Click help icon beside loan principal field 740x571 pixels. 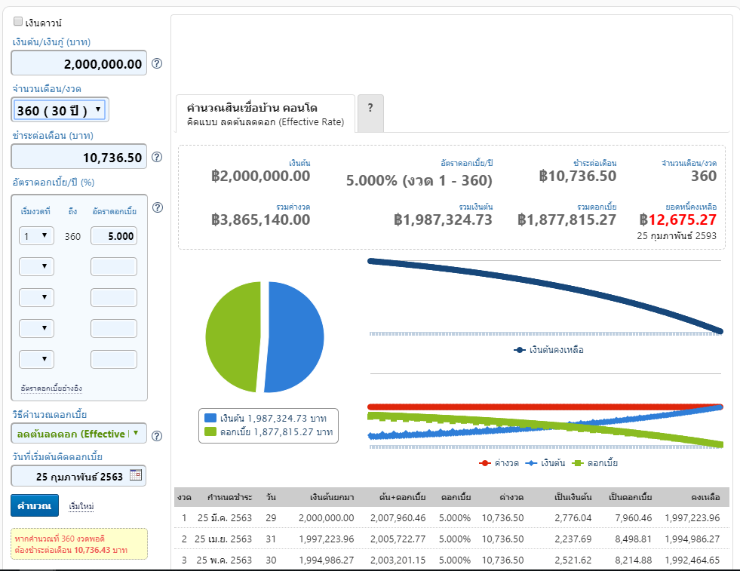(157, 63)
